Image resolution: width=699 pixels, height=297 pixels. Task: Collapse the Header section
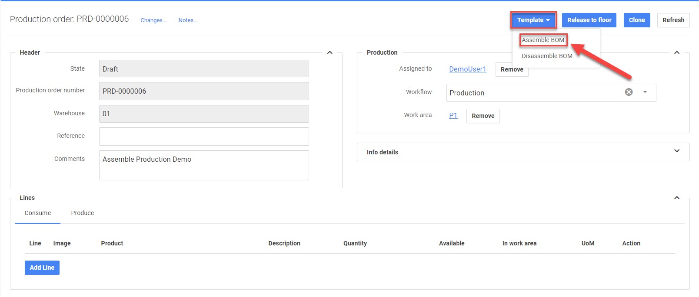(x=330, y=52)
